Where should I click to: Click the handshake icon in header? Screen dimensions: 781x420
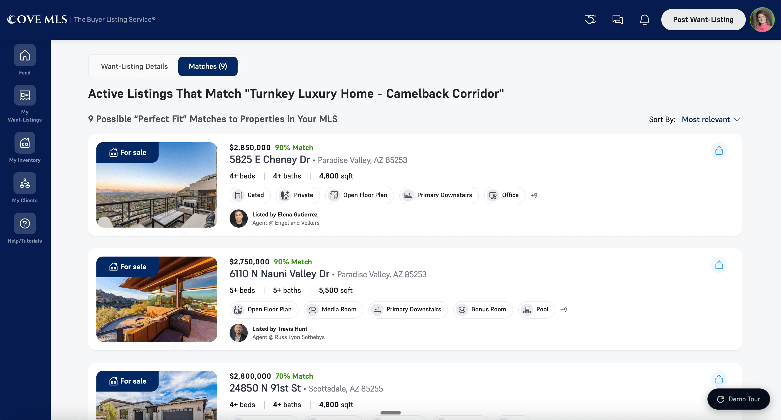pyautogui.click(x=590, y=20)
